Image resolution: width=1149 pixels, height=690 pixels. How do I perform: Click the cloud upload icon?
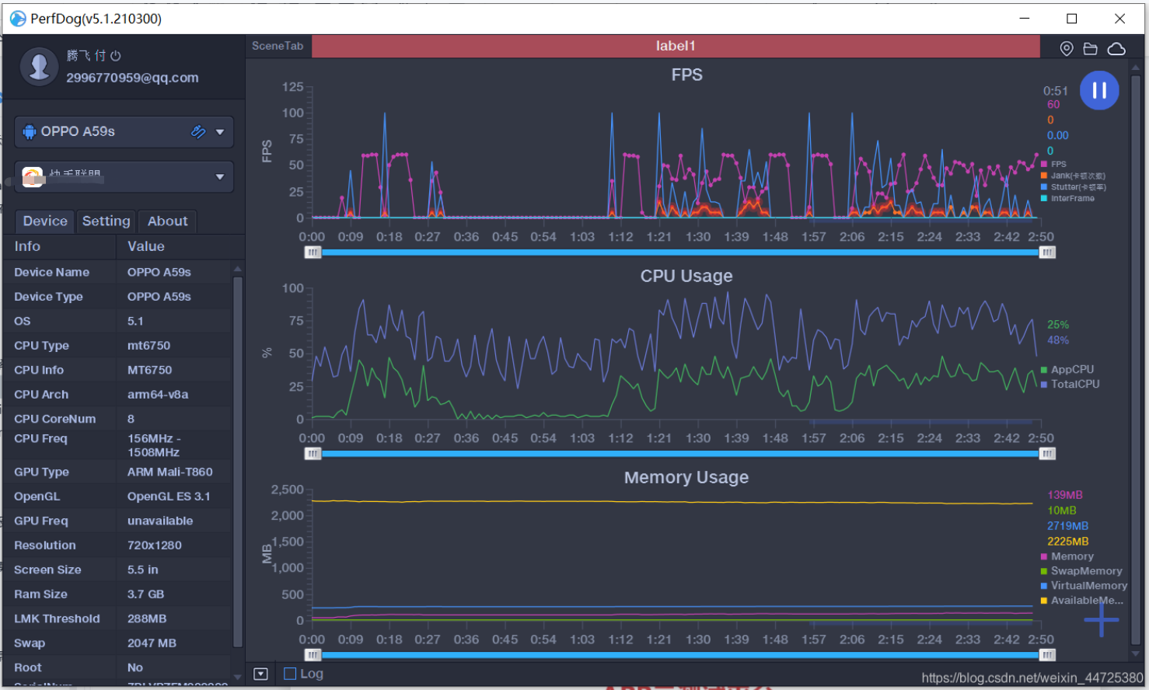[x=1116, y=49]
